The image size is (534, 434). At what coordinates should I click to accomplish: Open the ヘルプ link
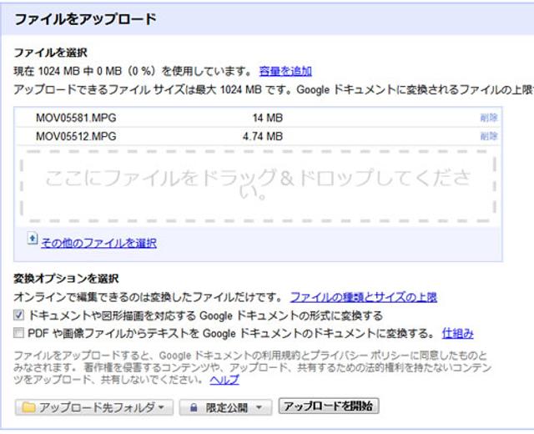click(x=224, y=380)
